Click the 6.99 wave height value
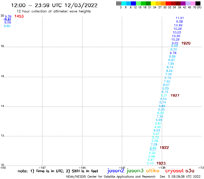 point(159,120)
